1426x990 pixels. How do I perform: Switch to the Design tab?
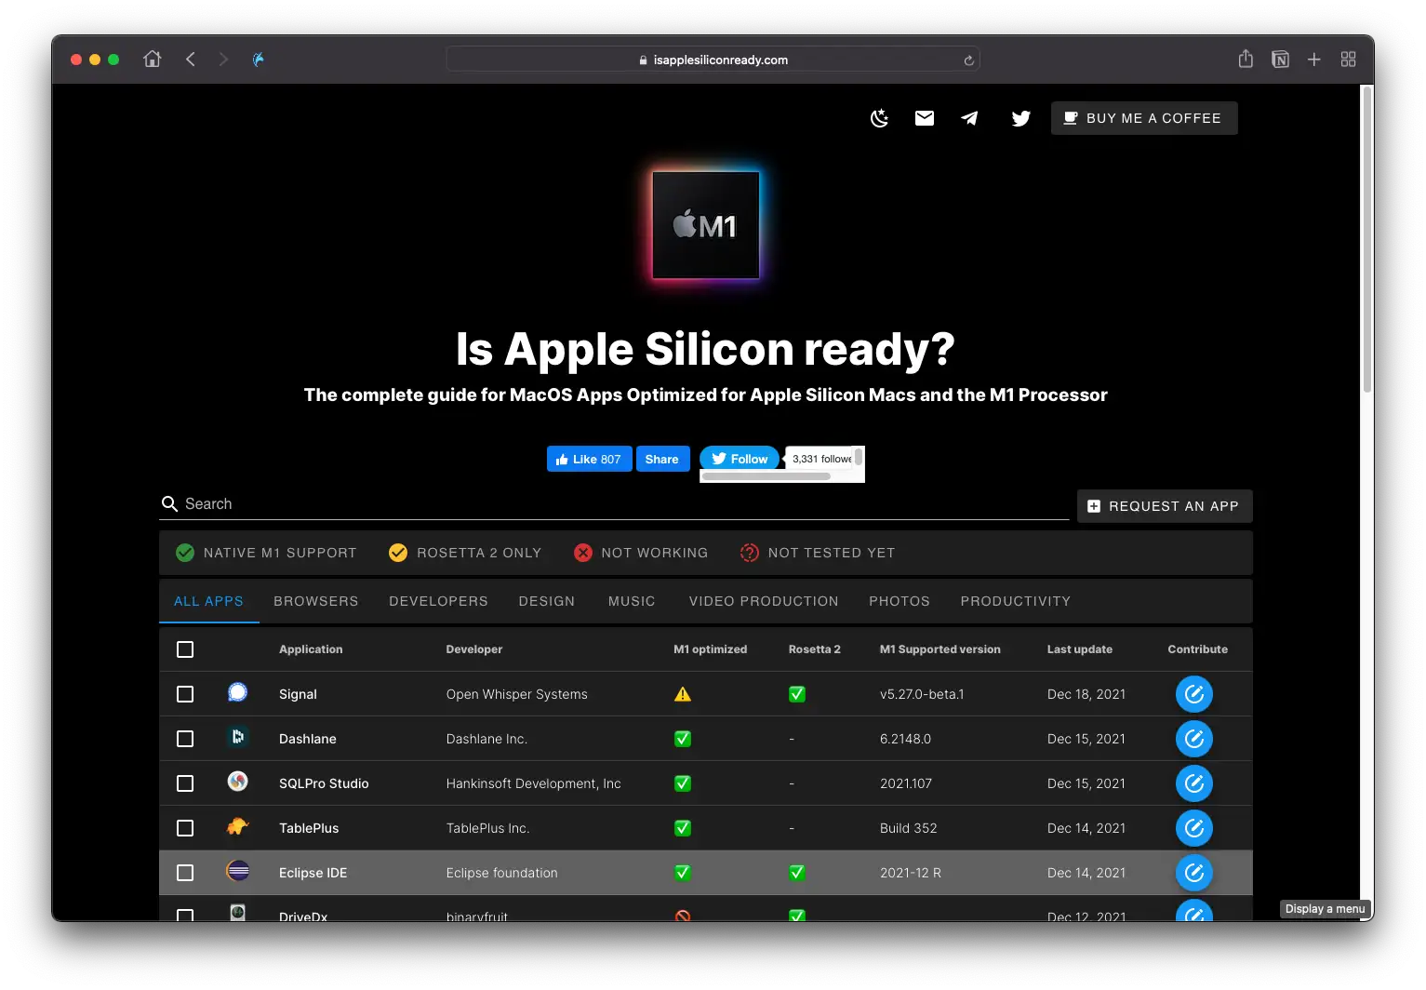click(x=547, y=601)
